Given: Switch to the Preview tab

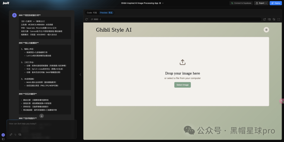Looking at the screenshot, I should tap(106, 13).
